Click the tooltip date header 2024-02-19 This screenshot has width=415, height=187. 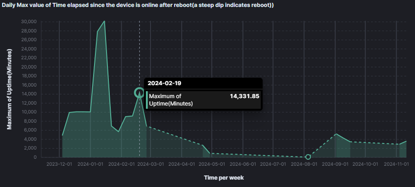[164, 83]
